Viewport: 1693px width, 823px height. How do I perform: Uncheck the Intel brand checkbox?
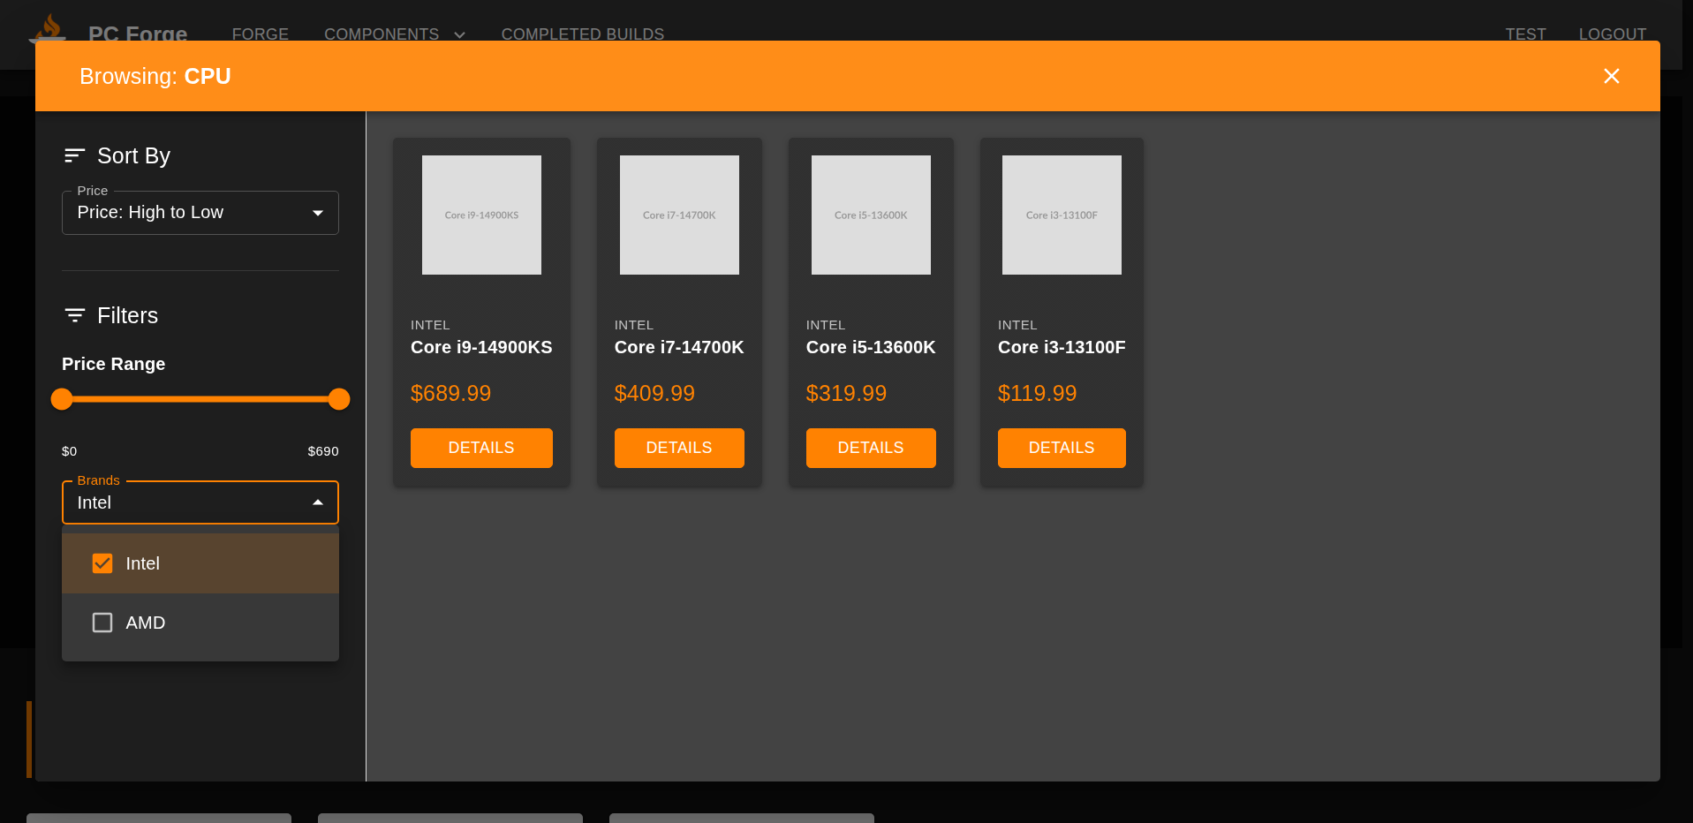click(102, 563)
